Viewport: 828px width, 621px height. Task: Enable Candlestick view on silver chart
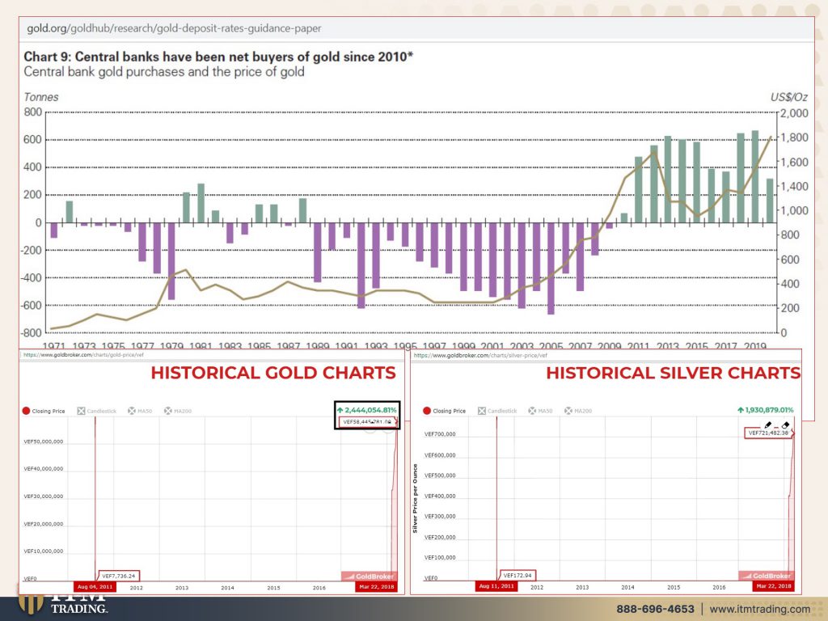(x=494, y=411)
